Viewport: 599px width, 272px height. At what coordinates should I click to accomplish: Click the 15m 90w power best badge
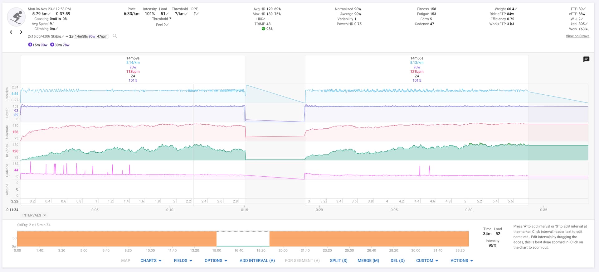coord(38,45)
